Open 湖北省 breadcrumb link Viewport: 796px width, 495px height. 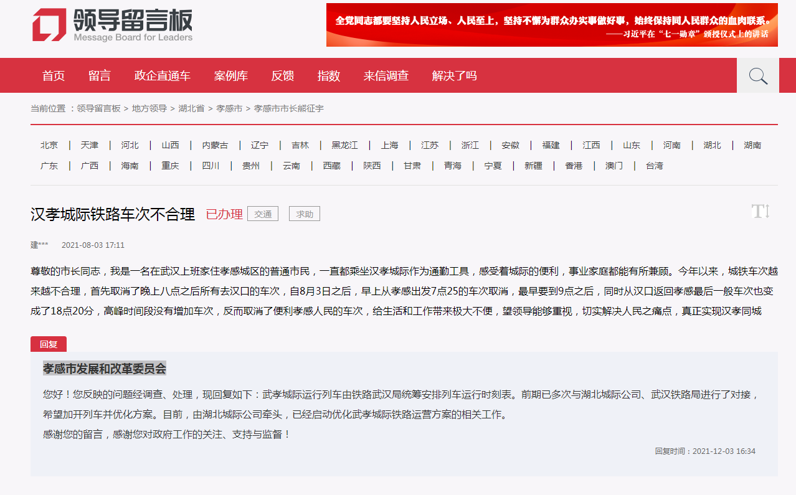191,108
